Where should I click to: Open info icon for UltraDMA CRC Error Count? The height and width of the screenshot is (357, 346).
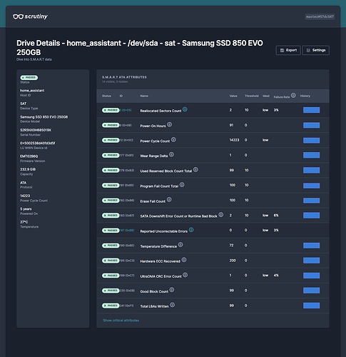click(x=185, y=275)
